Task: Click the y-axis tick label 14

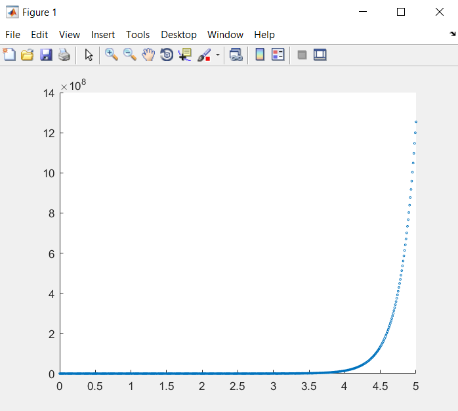Action: pyautogui.click(x=49, y=93)
